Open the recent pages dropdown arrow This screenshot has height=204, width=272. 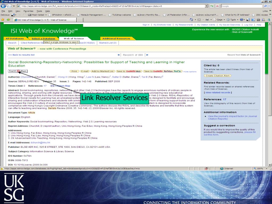(14, 6)
